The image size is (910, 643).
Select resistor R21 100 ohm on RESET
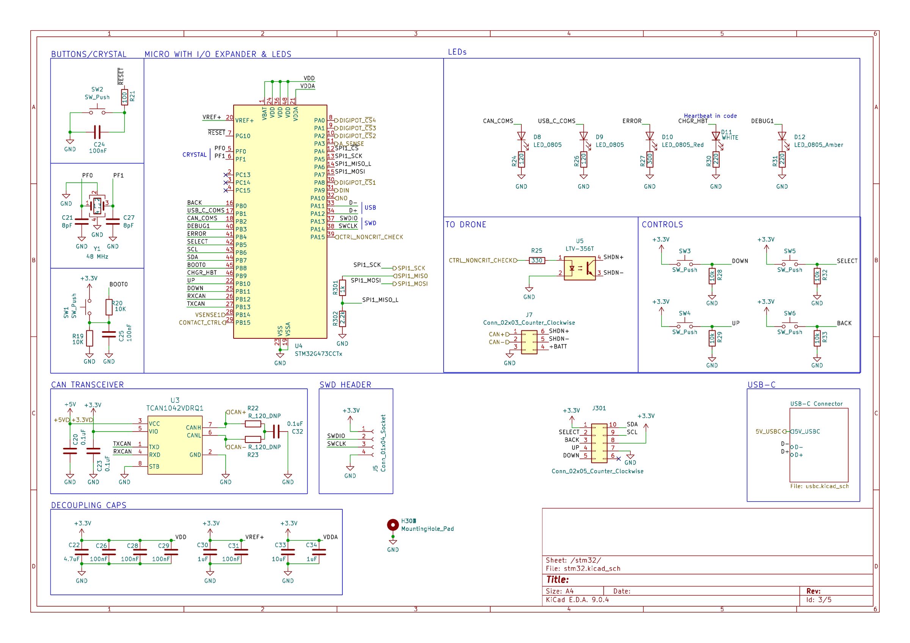click(x=124, y=97)
